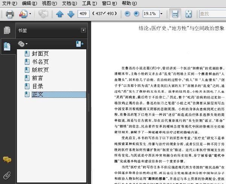Viewport: 226px width, 184px height.
Task: Open the zoom level dropdown arrow
Action: 162,14
